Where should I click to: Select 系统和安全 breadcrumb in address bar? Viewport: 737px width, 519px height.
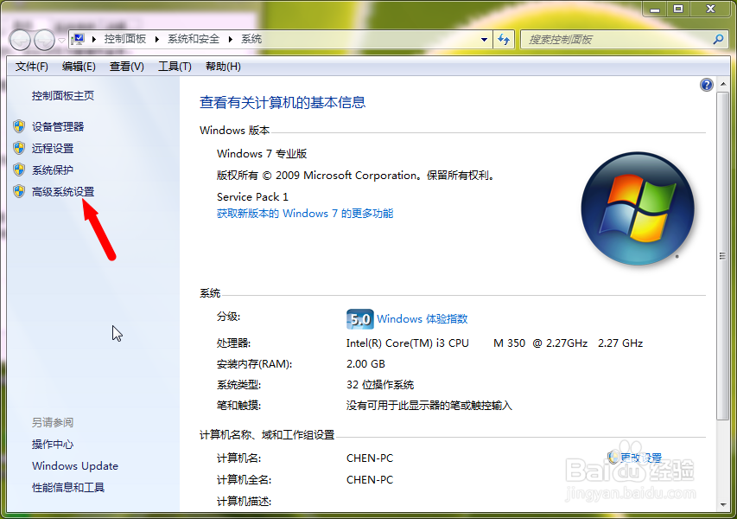194,39
